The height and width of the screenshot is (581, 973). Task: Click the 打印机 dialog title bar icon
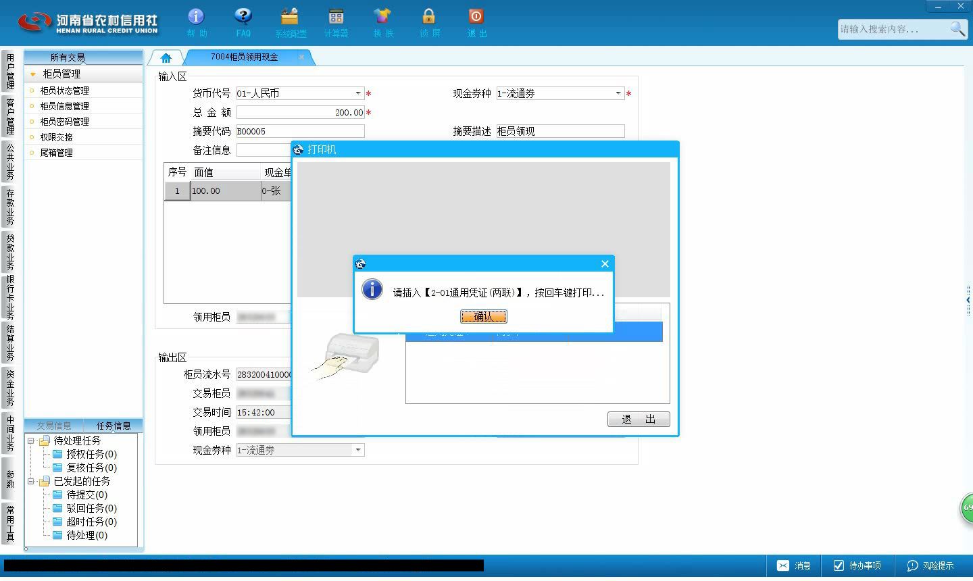pyautogui.click(x=299, y=149)
